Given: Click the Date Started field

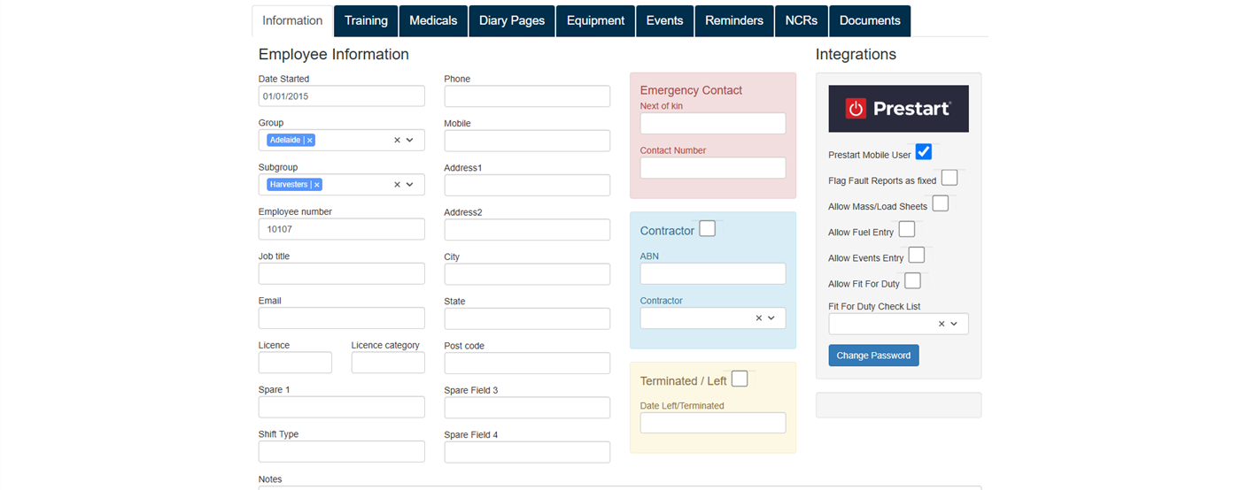Looking at the screenshot, I should point(342,96).
